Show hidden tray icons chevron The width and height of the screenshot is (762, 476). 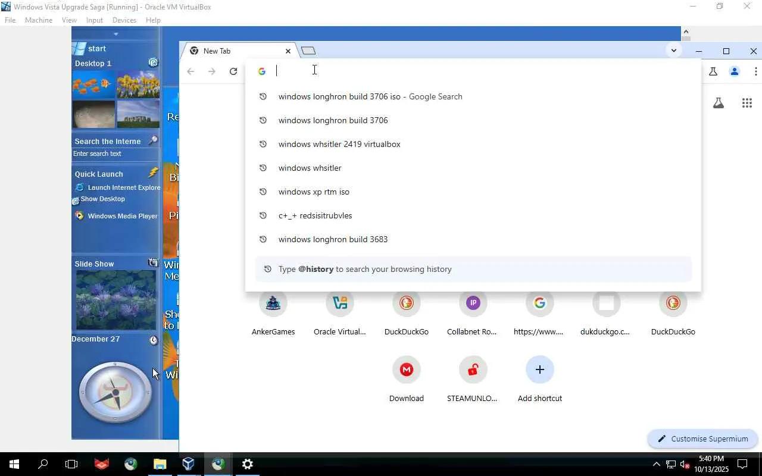point(656,464)
